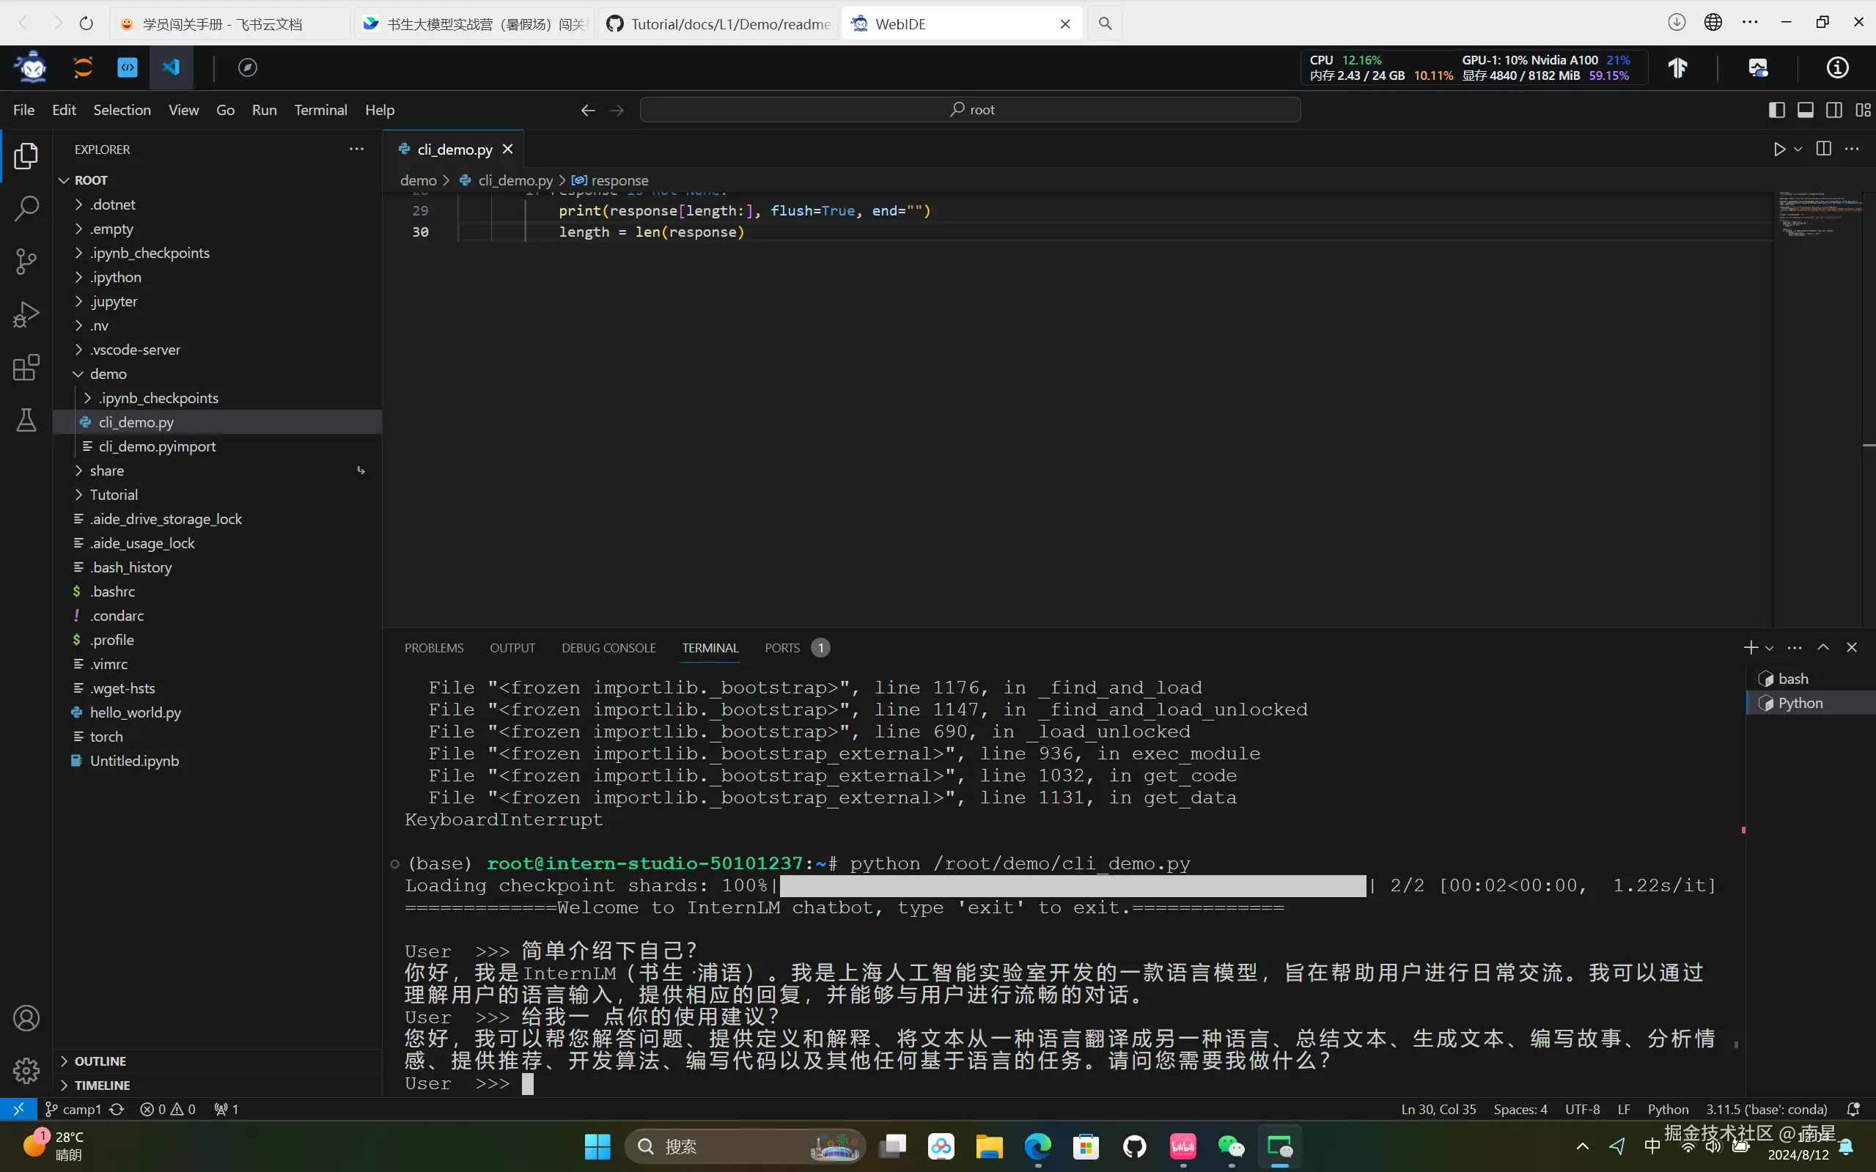1876x1172 pixels.
Task: Click Python language mode in status bar
Action: point(1668,1109)
